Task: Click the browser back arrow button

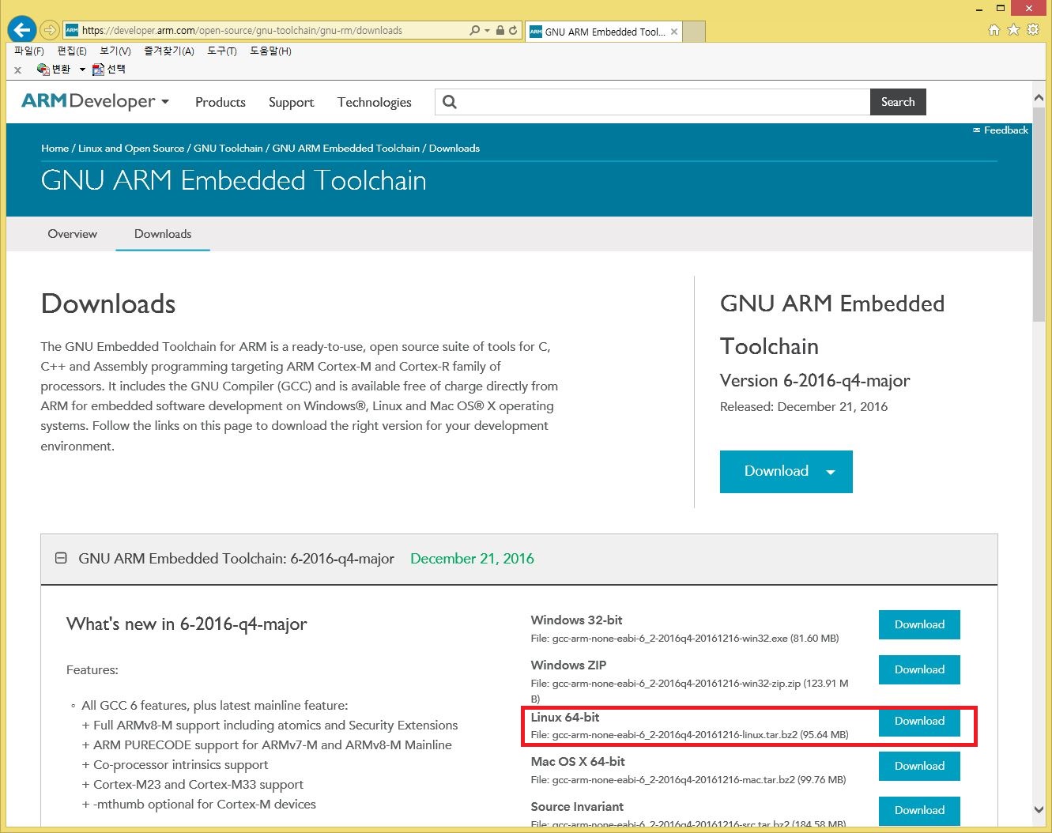Action: click(22, 30)
